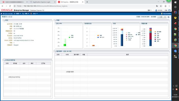This screenshot has height=101, width=179.
Task: Click the SYSTEM user icon
Action: [156, 10]
